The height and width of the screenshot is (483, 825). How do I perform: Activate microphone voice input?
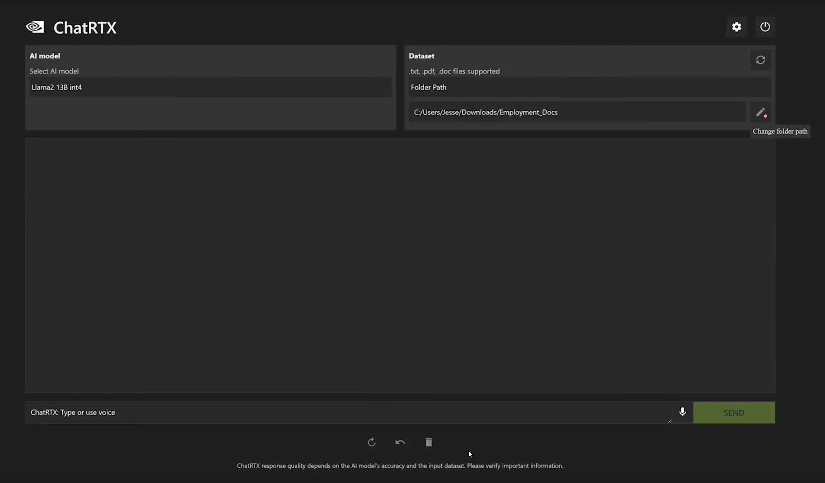(x=682, y=412)
